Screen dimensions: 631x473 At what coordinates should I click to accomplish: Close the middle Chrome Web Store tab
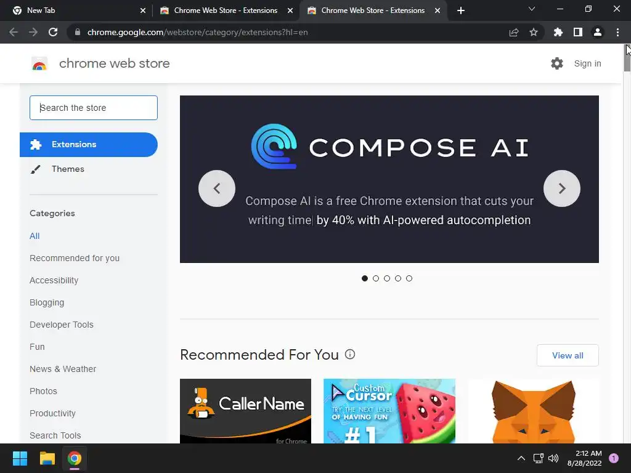pos(290,10)
